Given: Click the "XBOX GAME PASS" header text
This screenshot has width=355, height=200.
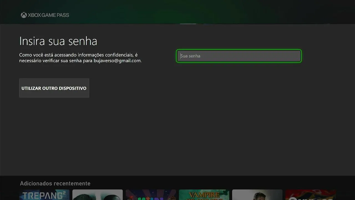Looking at the screenshot, I should coord(49,15).
